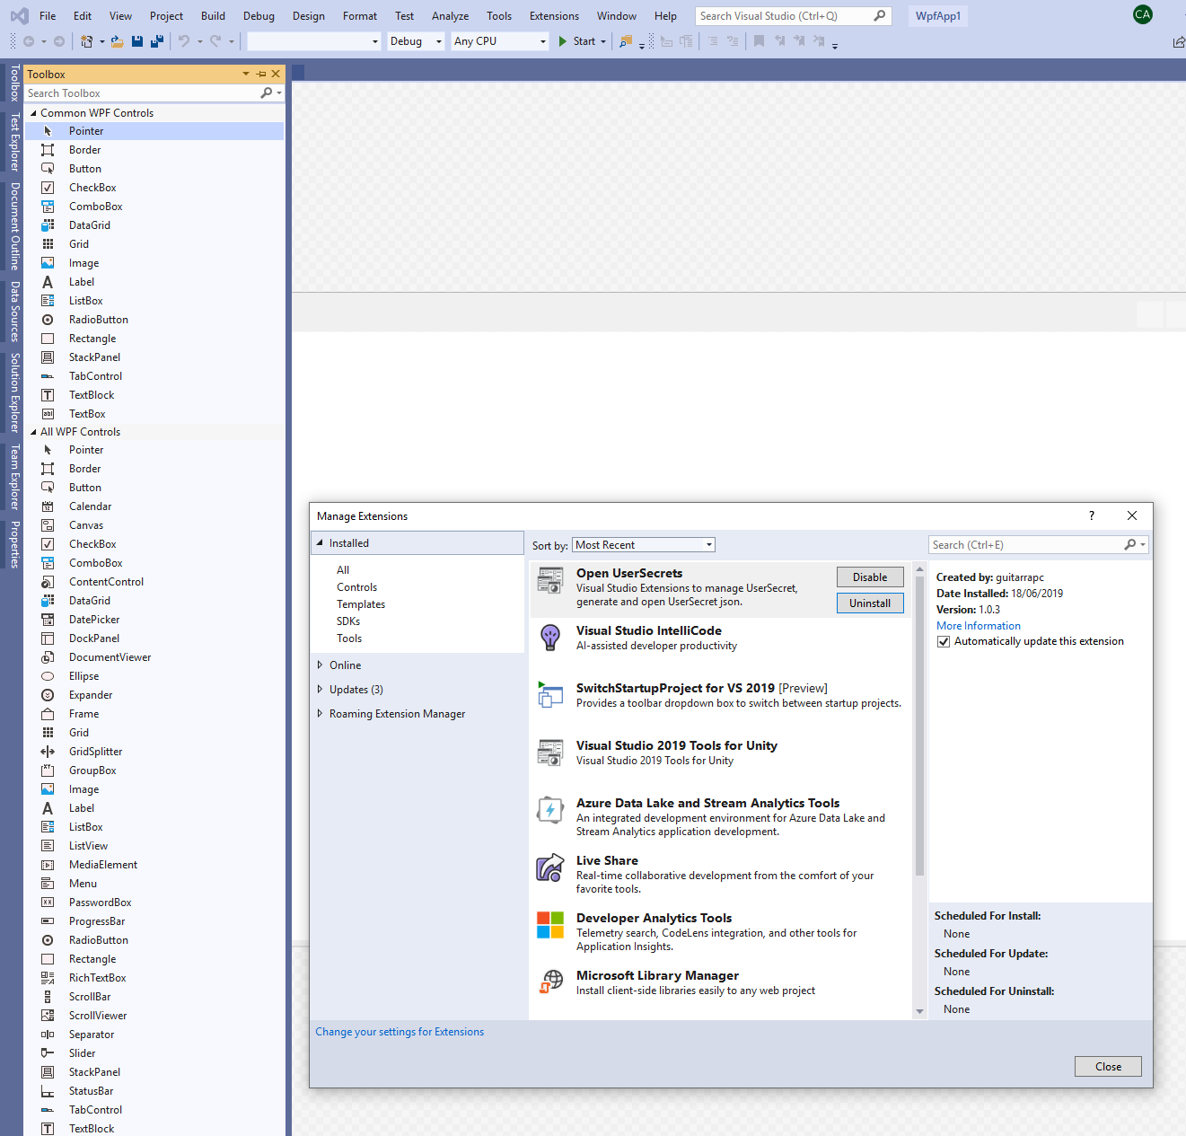
Task: Open the Extensions menu
Action: point(554,15)
